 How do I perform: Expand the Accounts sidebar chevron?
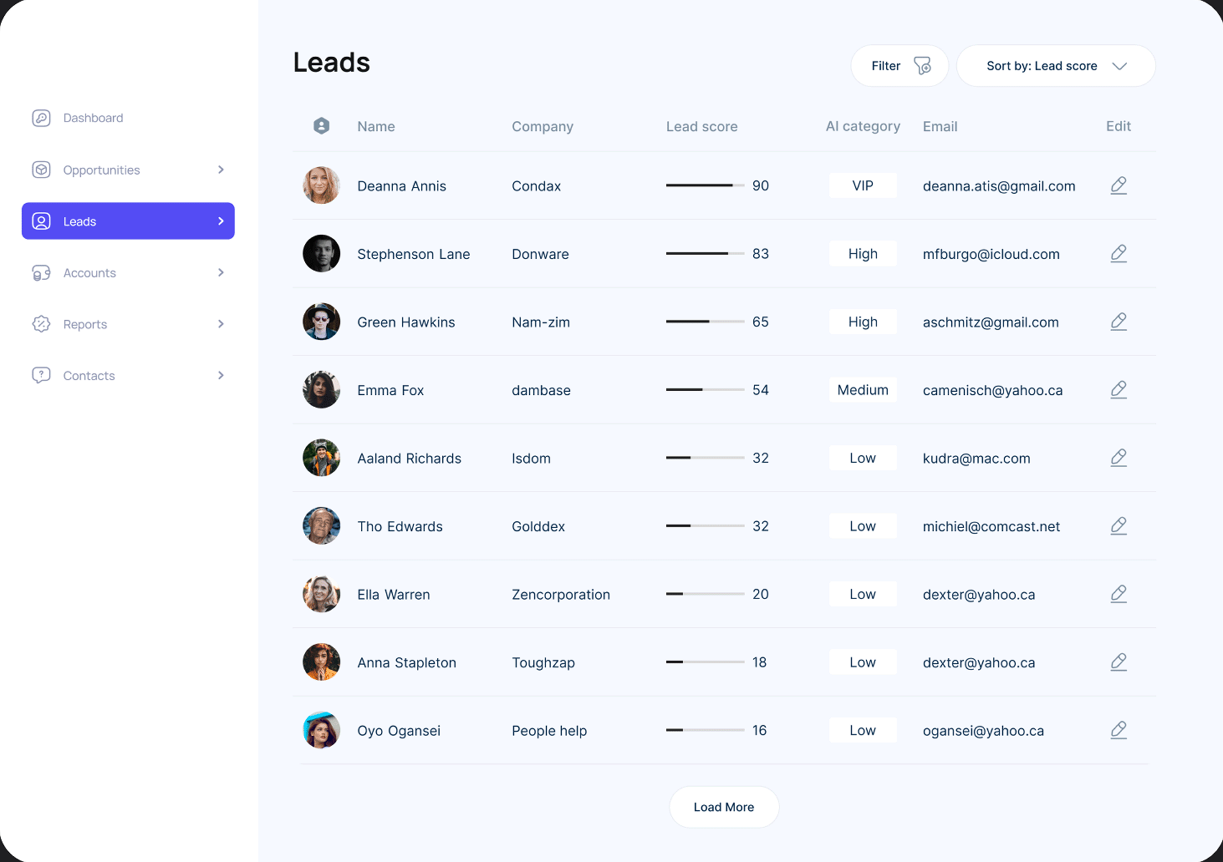[x=221, y=272]
